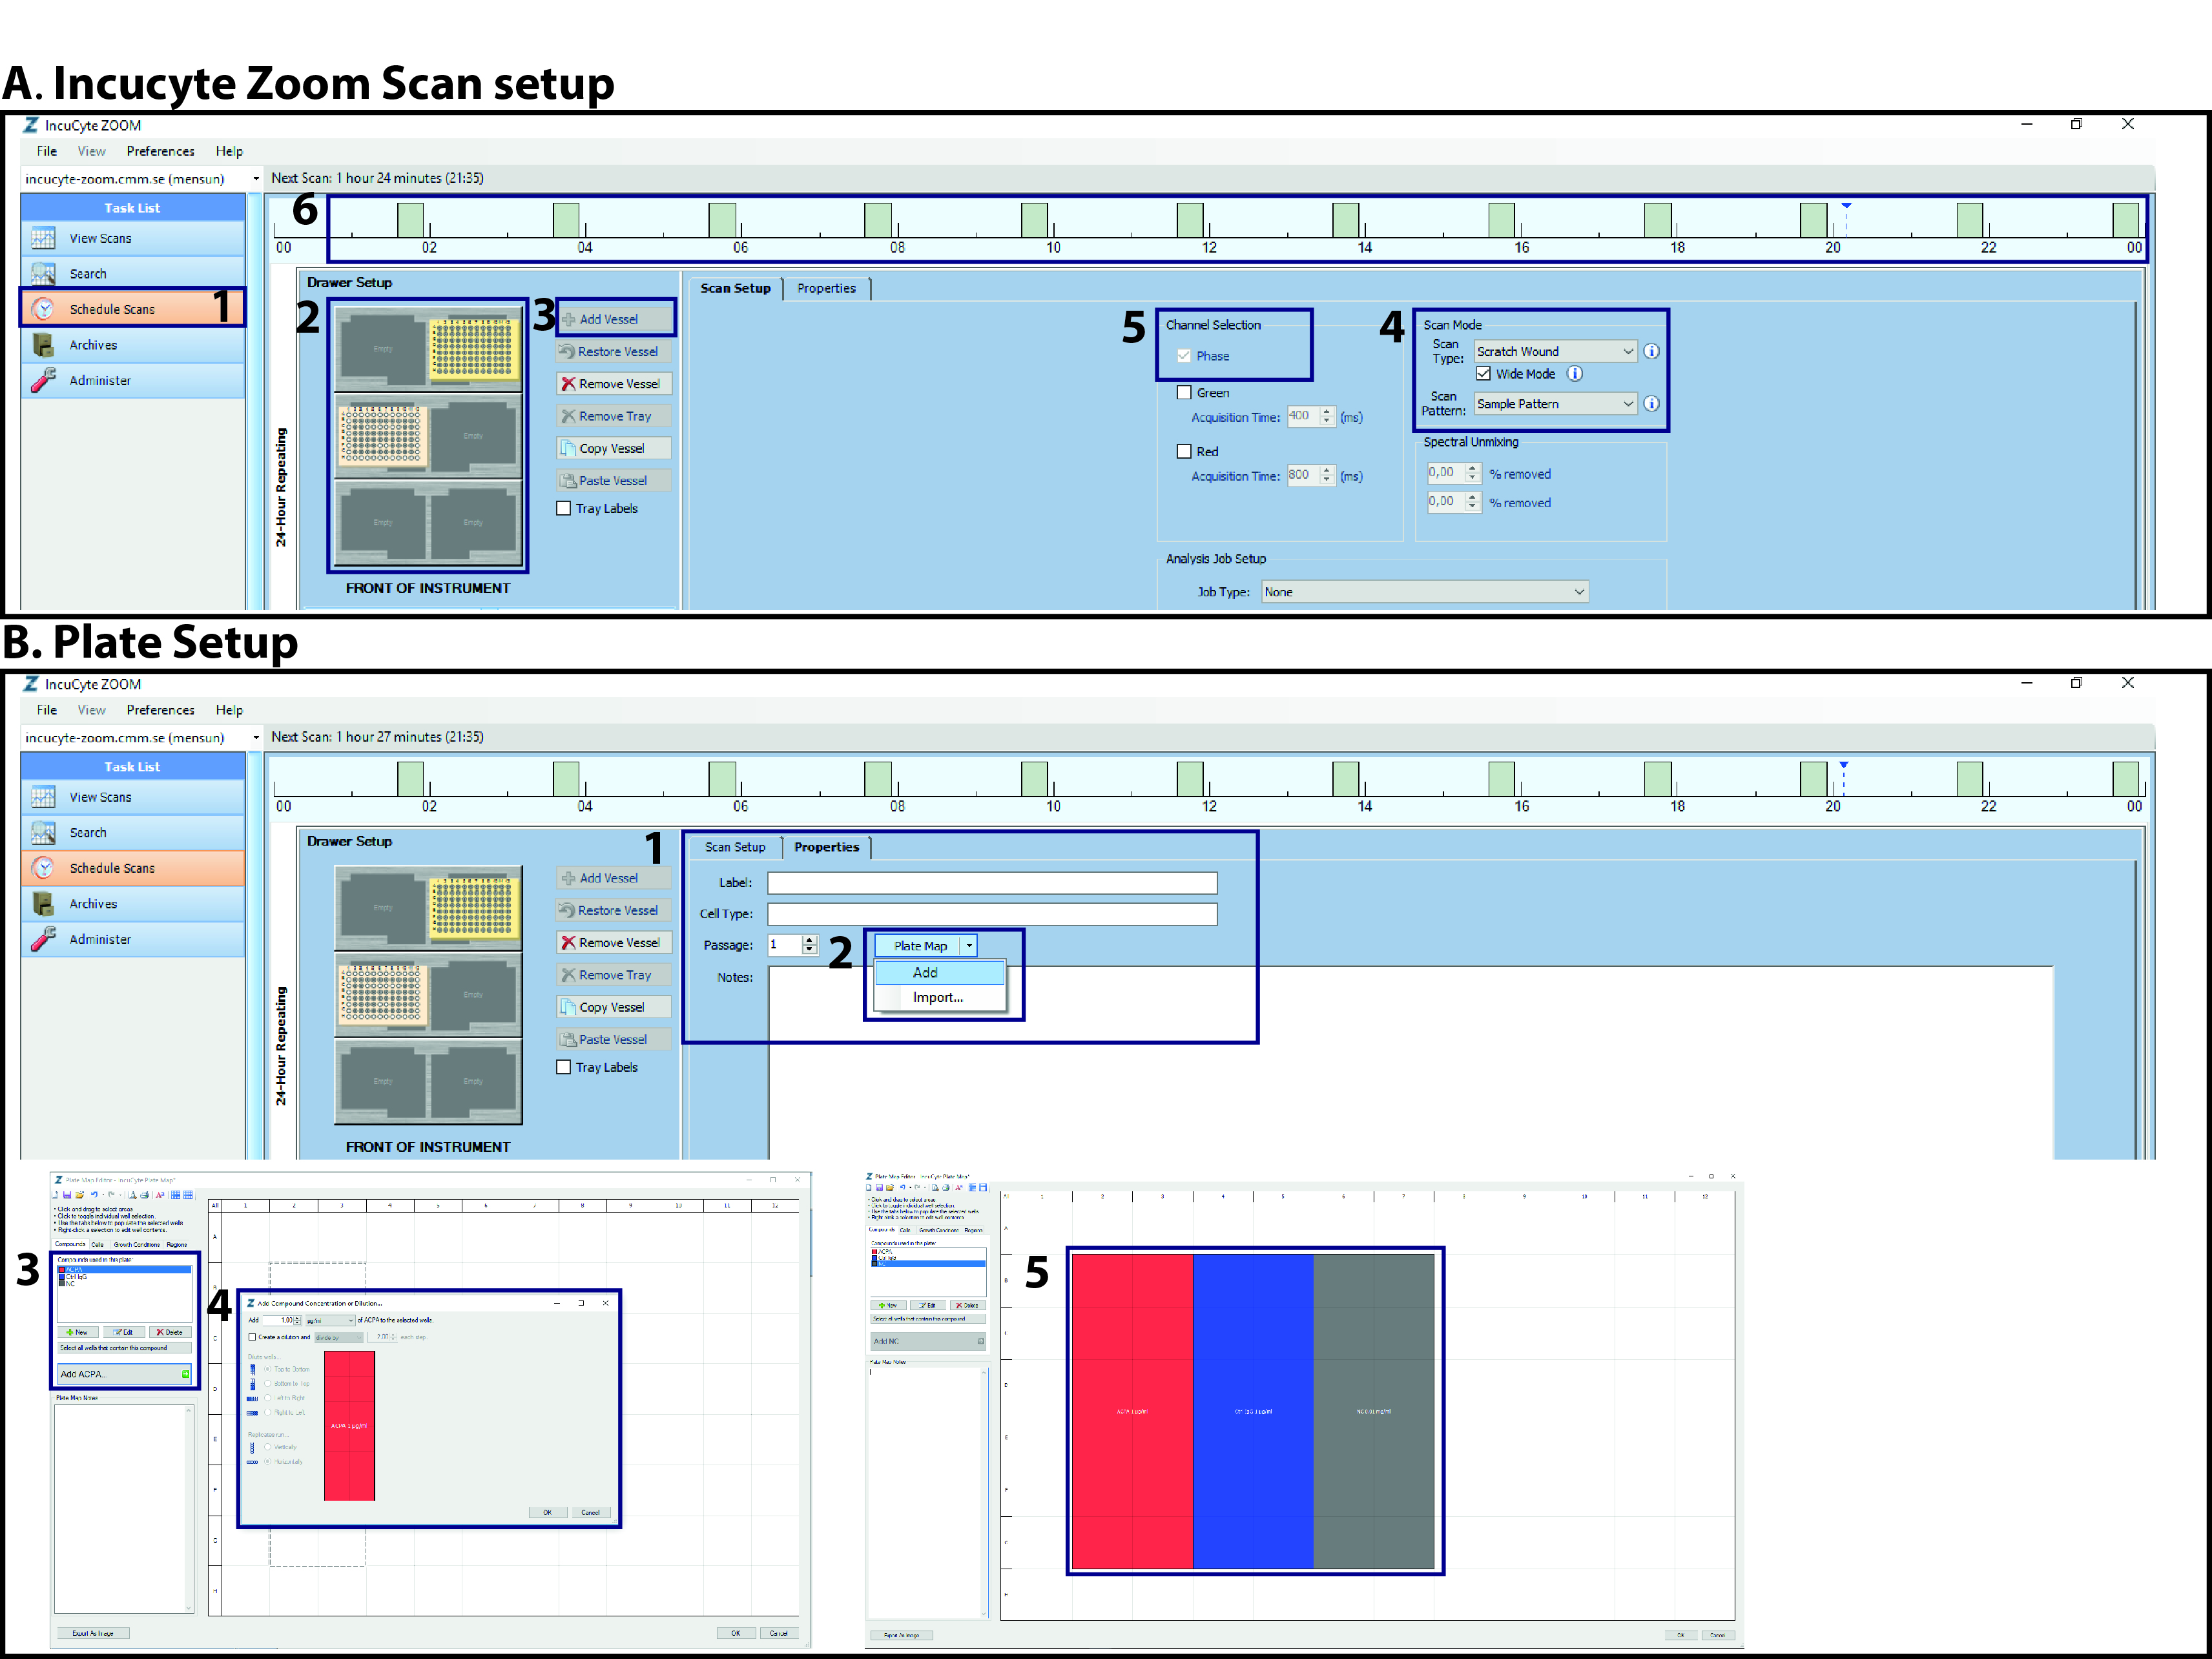Open the File menu in panel A
Image resolution: width=2212 pixels, height=1659 pixels.
click(47, 151)
